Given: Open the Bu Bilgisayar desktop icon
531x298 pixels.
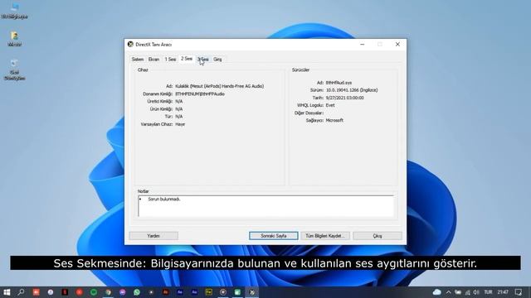Looking at the screenshot, I should pos(14,10).
